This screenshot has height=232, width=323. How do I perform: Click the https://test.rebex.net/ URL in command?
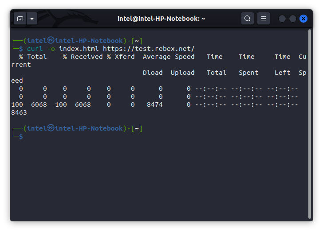tap(149, 48)
